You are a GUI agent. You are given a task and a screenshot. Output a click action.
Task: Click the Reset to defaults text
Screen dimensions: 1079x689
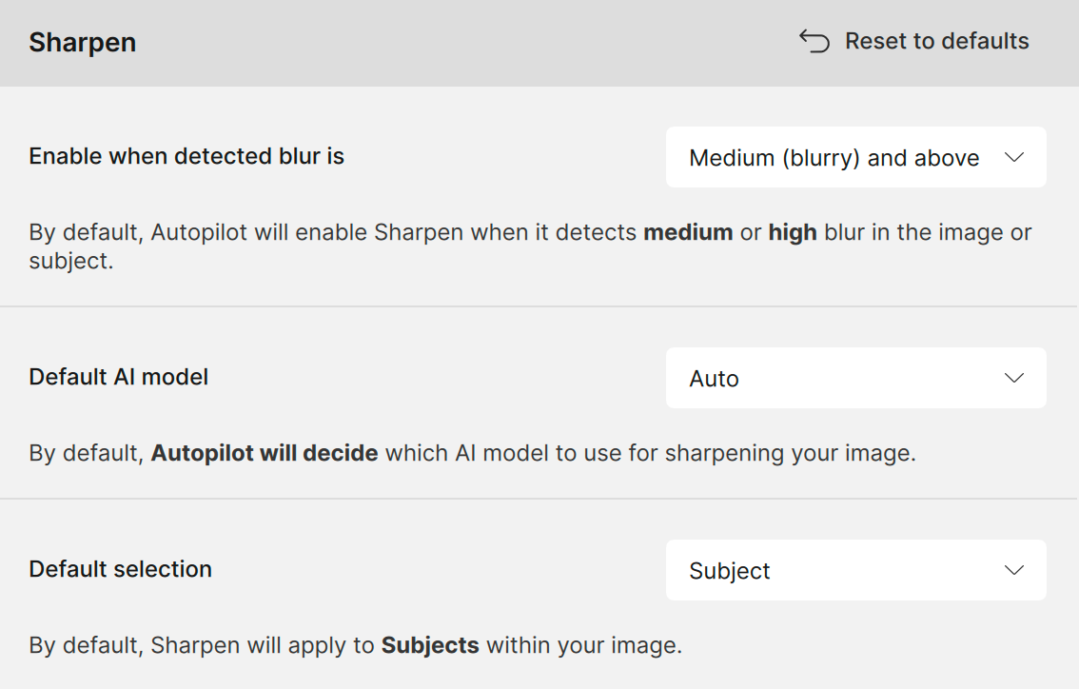(x=936, y=41)
